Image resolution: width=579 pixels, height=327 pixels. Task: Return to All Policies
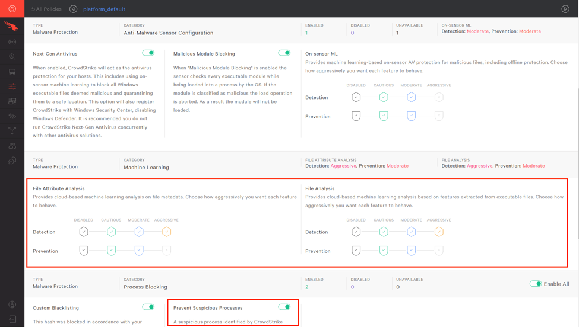[46, 9]
